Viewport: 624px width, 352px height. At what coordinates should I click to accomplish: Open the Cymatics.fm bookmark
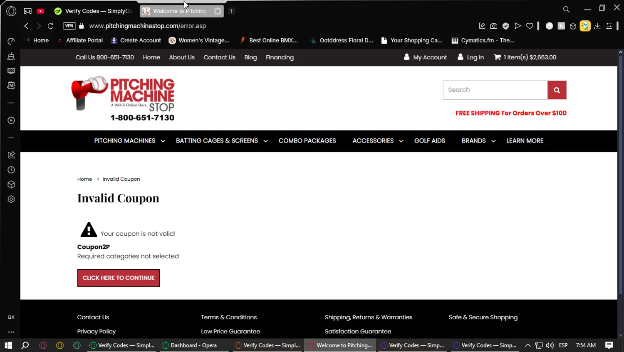pos(483,40)
